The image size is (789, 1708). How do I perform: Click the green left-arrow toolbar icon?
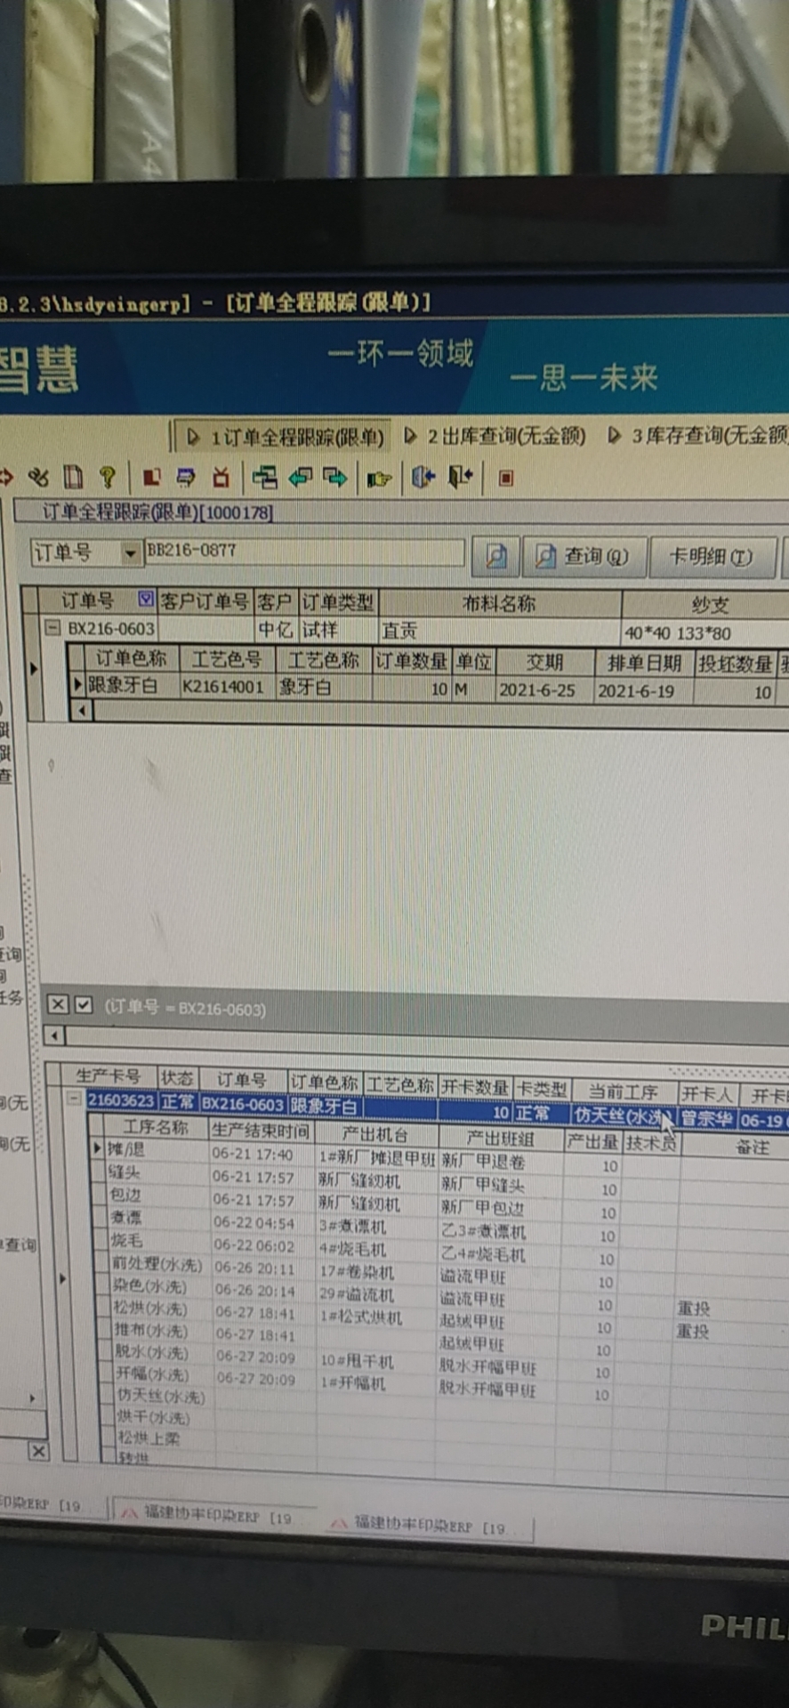tap(301, 478)
